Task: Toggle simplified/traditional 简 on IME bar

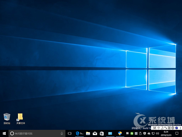Action: [169, 128]
